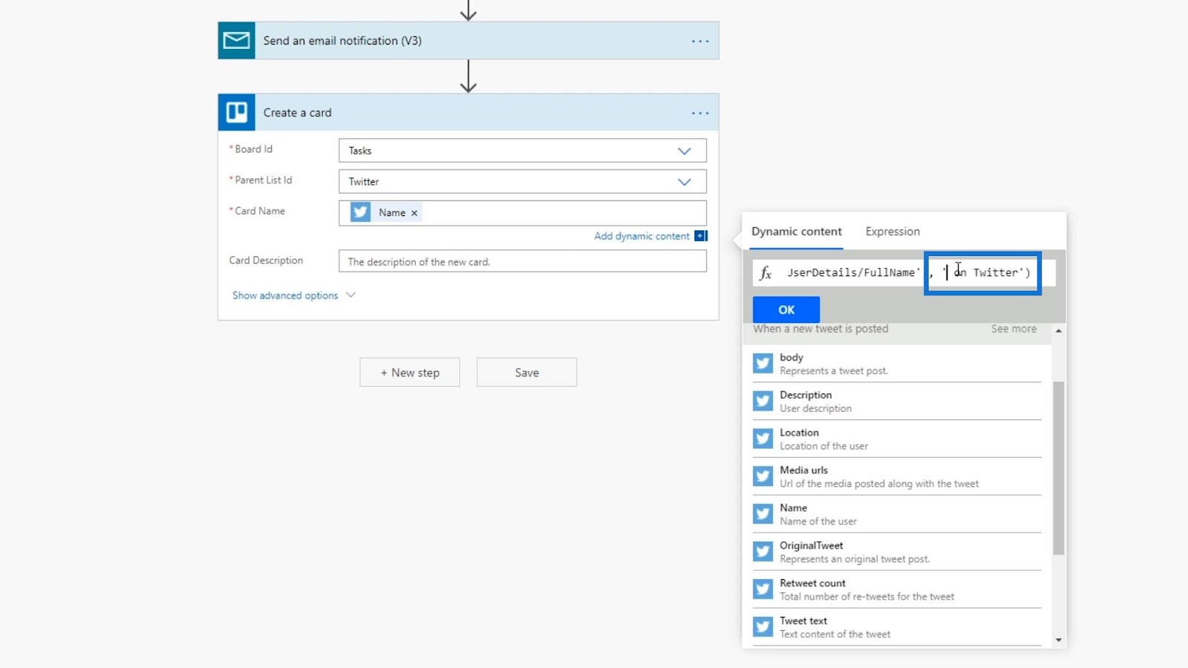Screen dimensions: 1188x668
Task: Click the scroll down arrow in dynamic content list
Action: (1059, 640)
